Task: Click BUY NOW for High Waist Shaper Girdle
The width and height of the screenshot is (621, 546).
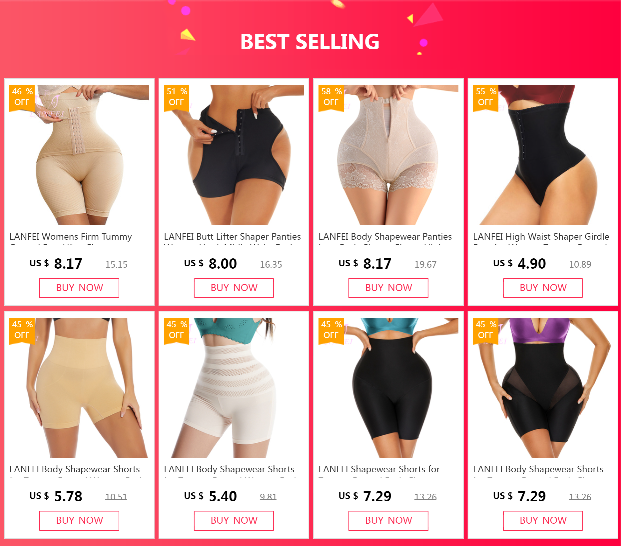Action: coord(543,288)
